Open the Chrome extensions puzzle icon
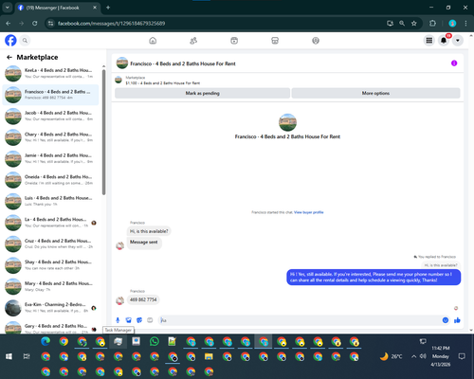Viewport: 474px width, 379px height. [x=432, y=24]
